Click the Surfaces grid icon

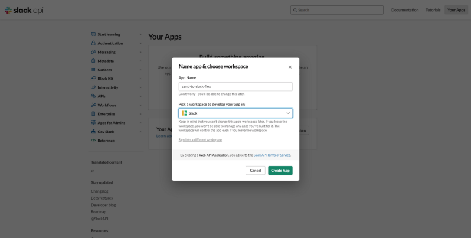pyautogui.click(x=93, y=70)
